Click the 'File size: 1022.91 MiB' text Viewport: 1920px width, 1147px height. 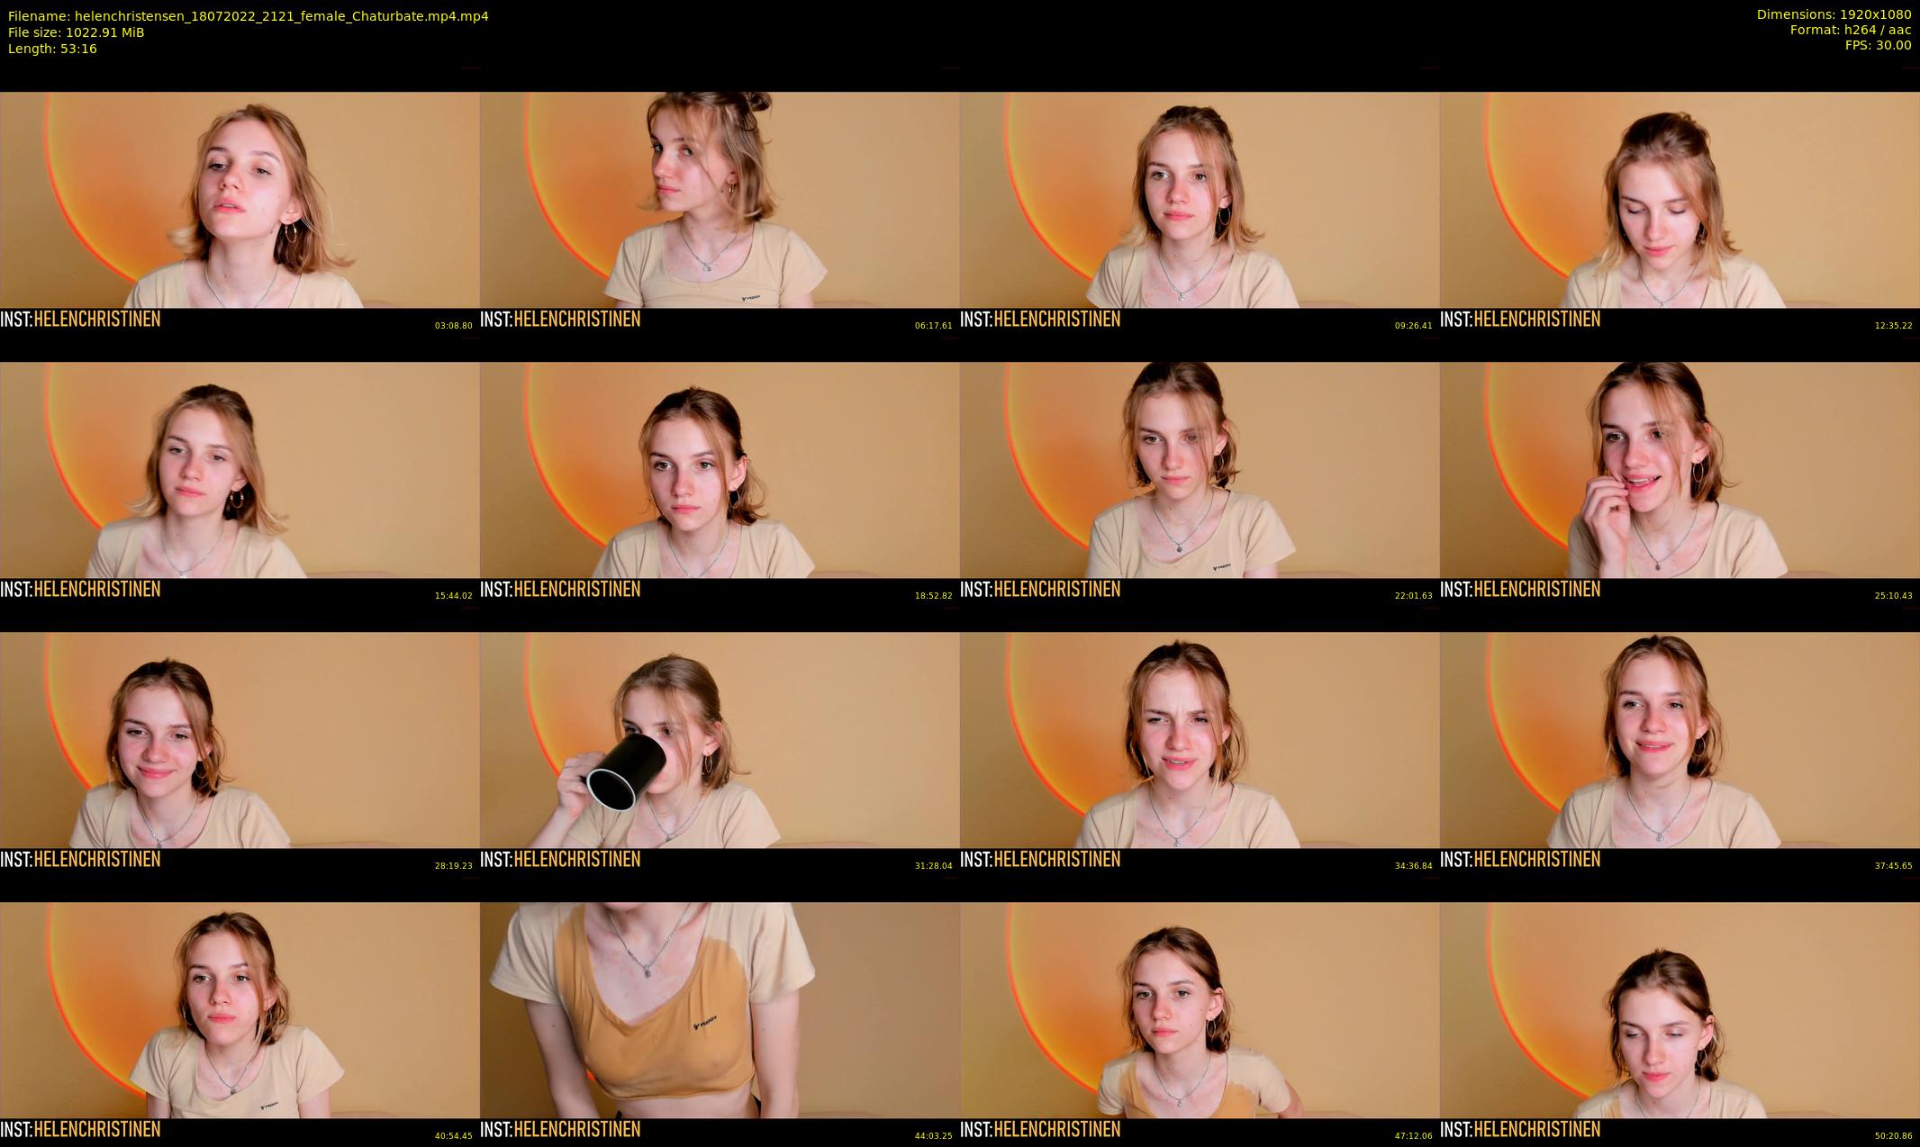[x=77, y=32]
